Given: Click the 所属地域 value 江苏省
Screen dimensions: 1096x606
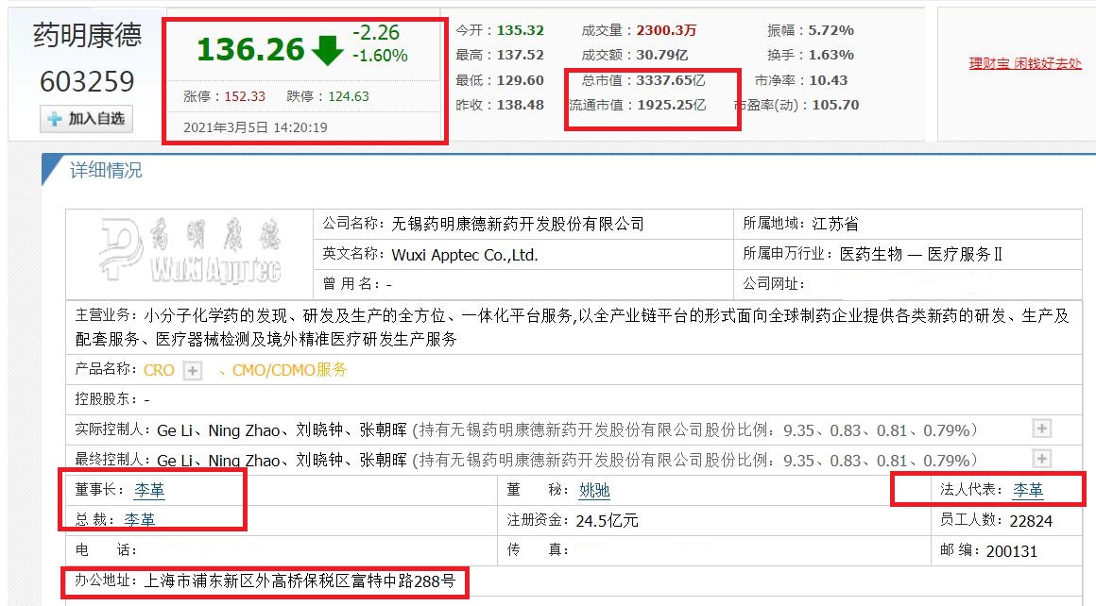Looking at the screenshot, I should 835,224.
